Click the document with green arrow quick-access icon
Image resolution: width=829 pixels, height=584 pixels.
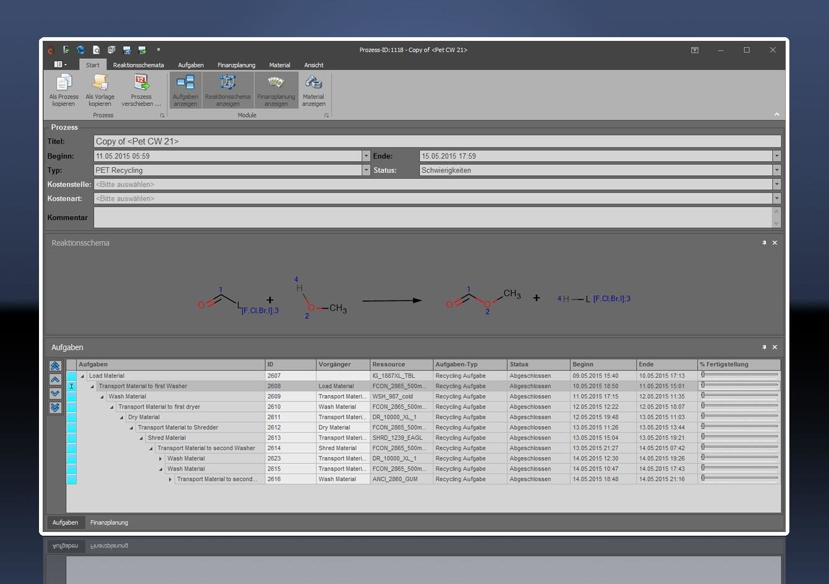(66, 50)
